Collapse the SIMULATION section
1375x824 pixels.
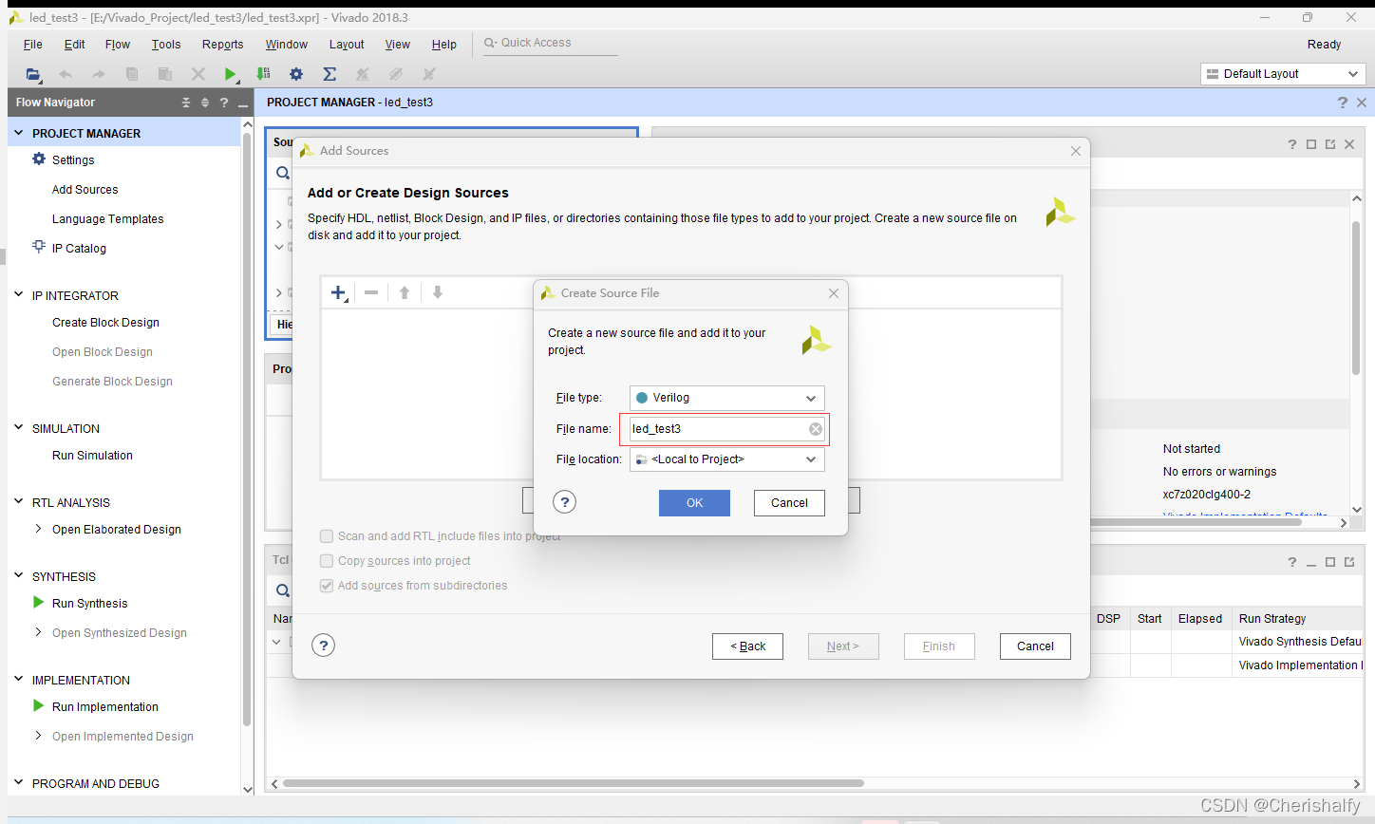18,428
